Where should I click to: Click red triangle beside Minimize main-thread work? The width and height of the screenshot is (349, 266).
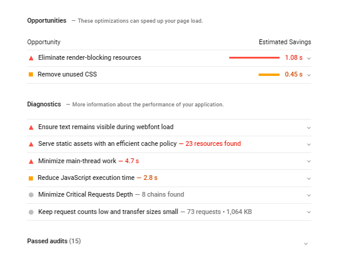coord(31,161)
